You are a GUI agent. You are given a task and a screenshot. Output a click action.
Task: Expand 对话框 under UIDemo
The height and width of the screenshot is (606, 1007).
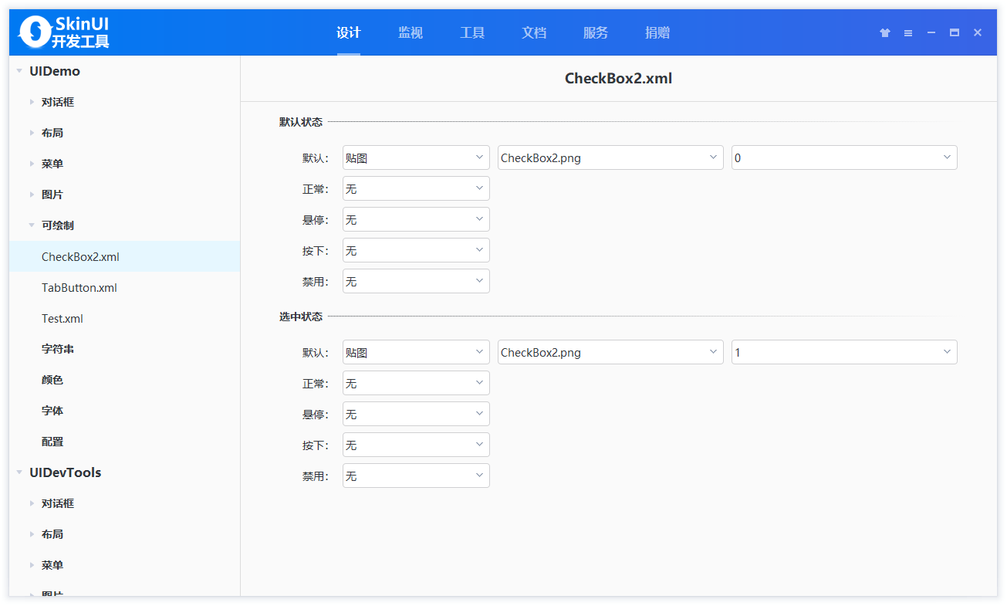[x=32, y=102]
